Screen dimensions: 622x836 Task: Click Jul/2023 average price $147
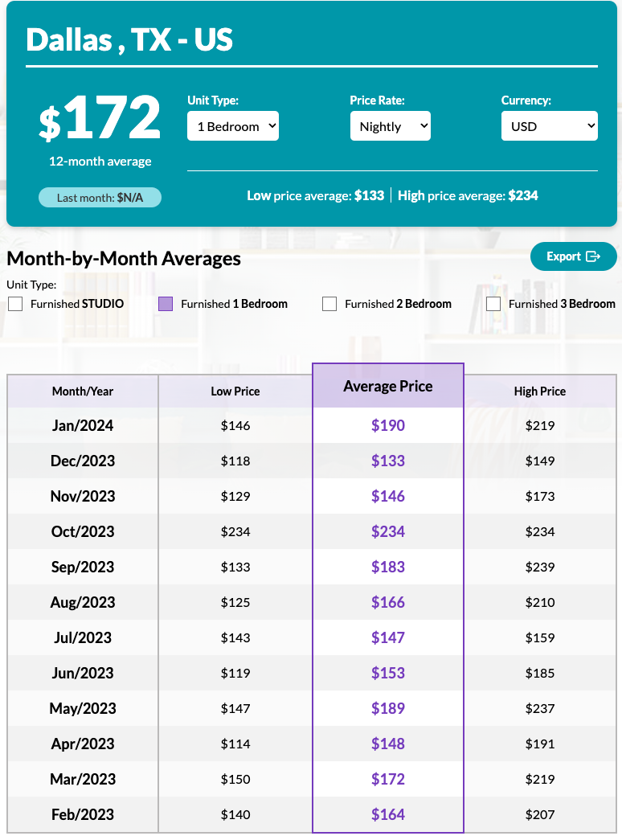point(388,637)
